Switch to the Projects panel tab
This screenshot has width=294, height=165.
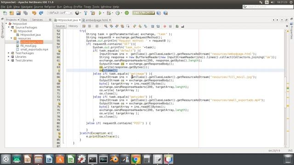[11, 20]
